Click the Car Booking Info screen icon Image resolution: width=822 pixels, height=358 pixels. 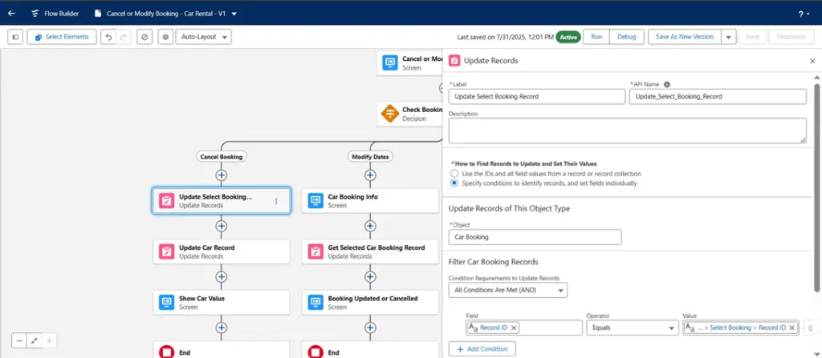click(x=315, y=201)
